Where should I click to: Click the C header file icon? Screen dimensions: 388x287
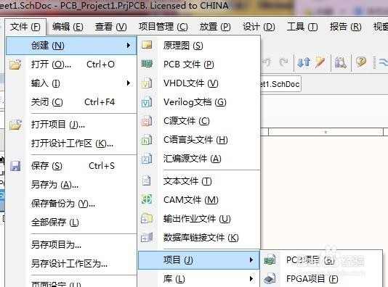tap(147, 140)
